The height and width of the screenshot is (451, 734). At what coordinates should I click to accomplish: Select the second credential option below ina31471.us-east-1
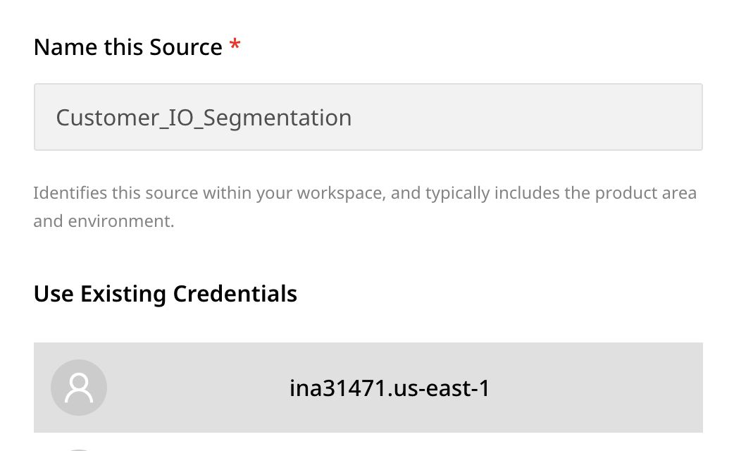pos(368,447)
